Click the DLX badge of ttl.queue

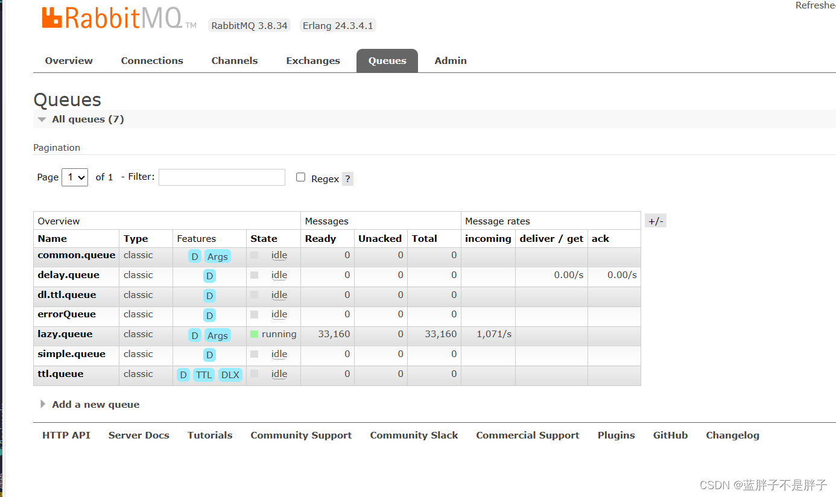click(x=230, y=375)
